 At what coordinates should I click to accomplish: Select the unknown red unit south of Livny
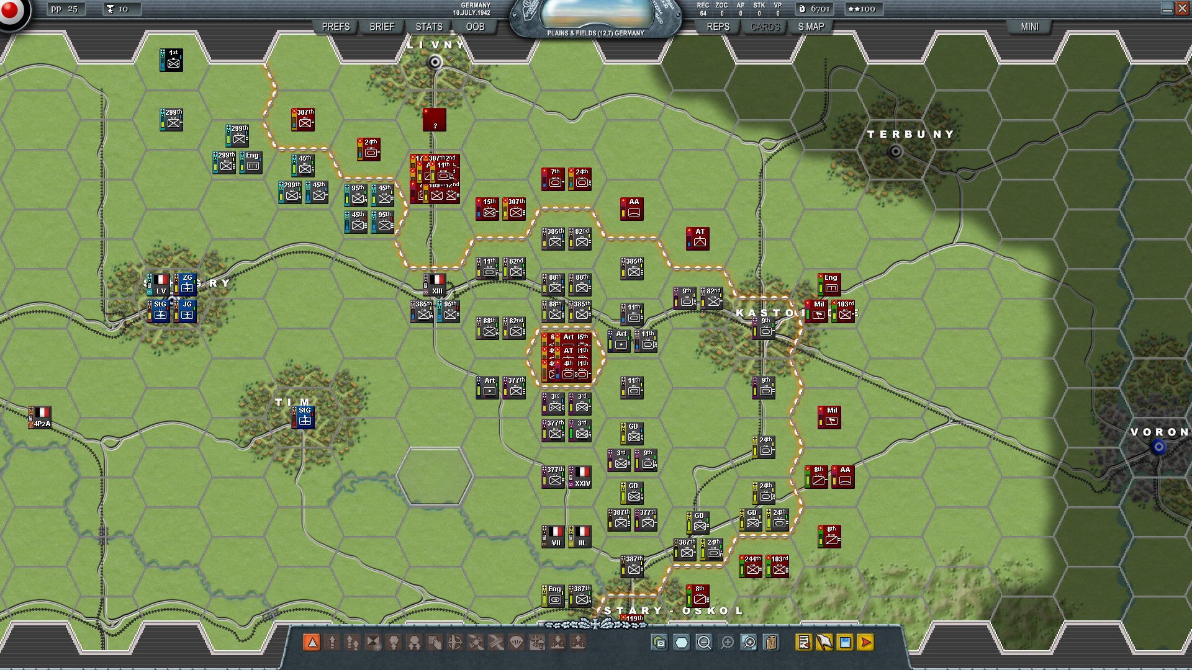click(x=435, y=119)
